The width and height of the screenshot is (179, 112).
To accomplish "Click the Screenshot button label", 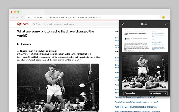I will 130,93.
